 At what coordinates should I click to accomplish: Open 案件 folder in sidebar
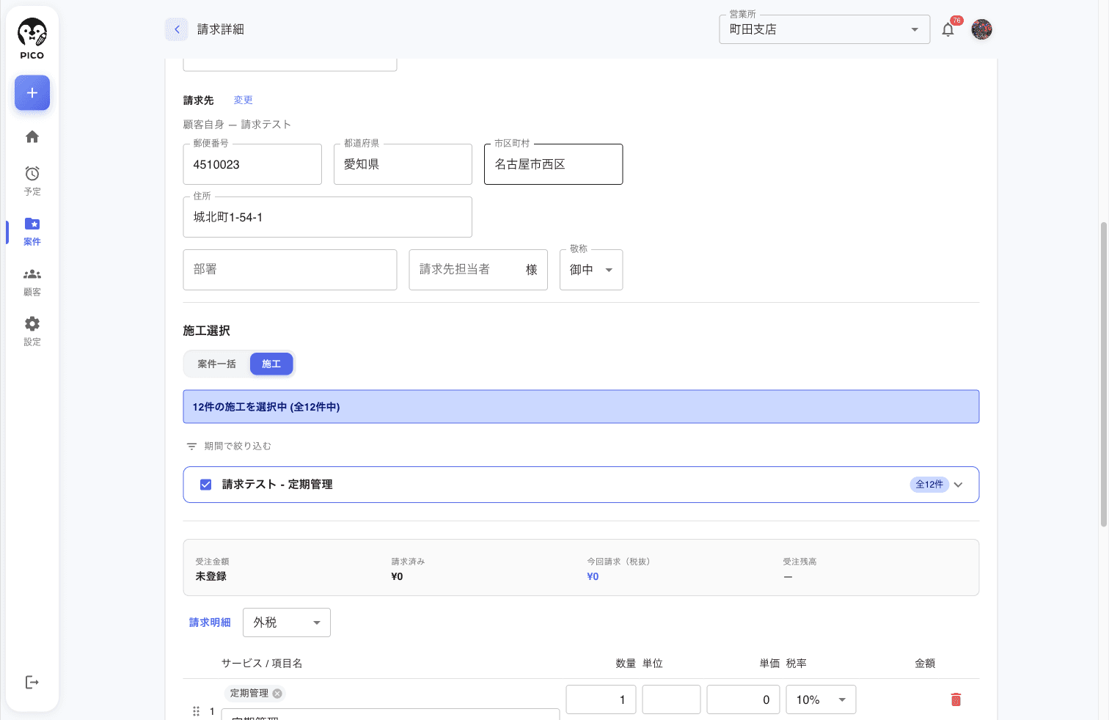coord(32,231)
